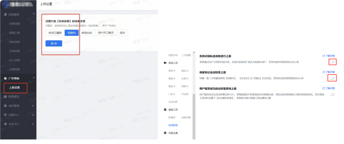344x144 pixels.
Task: Open 企微卡 under 营销工具
Action: 185,78
